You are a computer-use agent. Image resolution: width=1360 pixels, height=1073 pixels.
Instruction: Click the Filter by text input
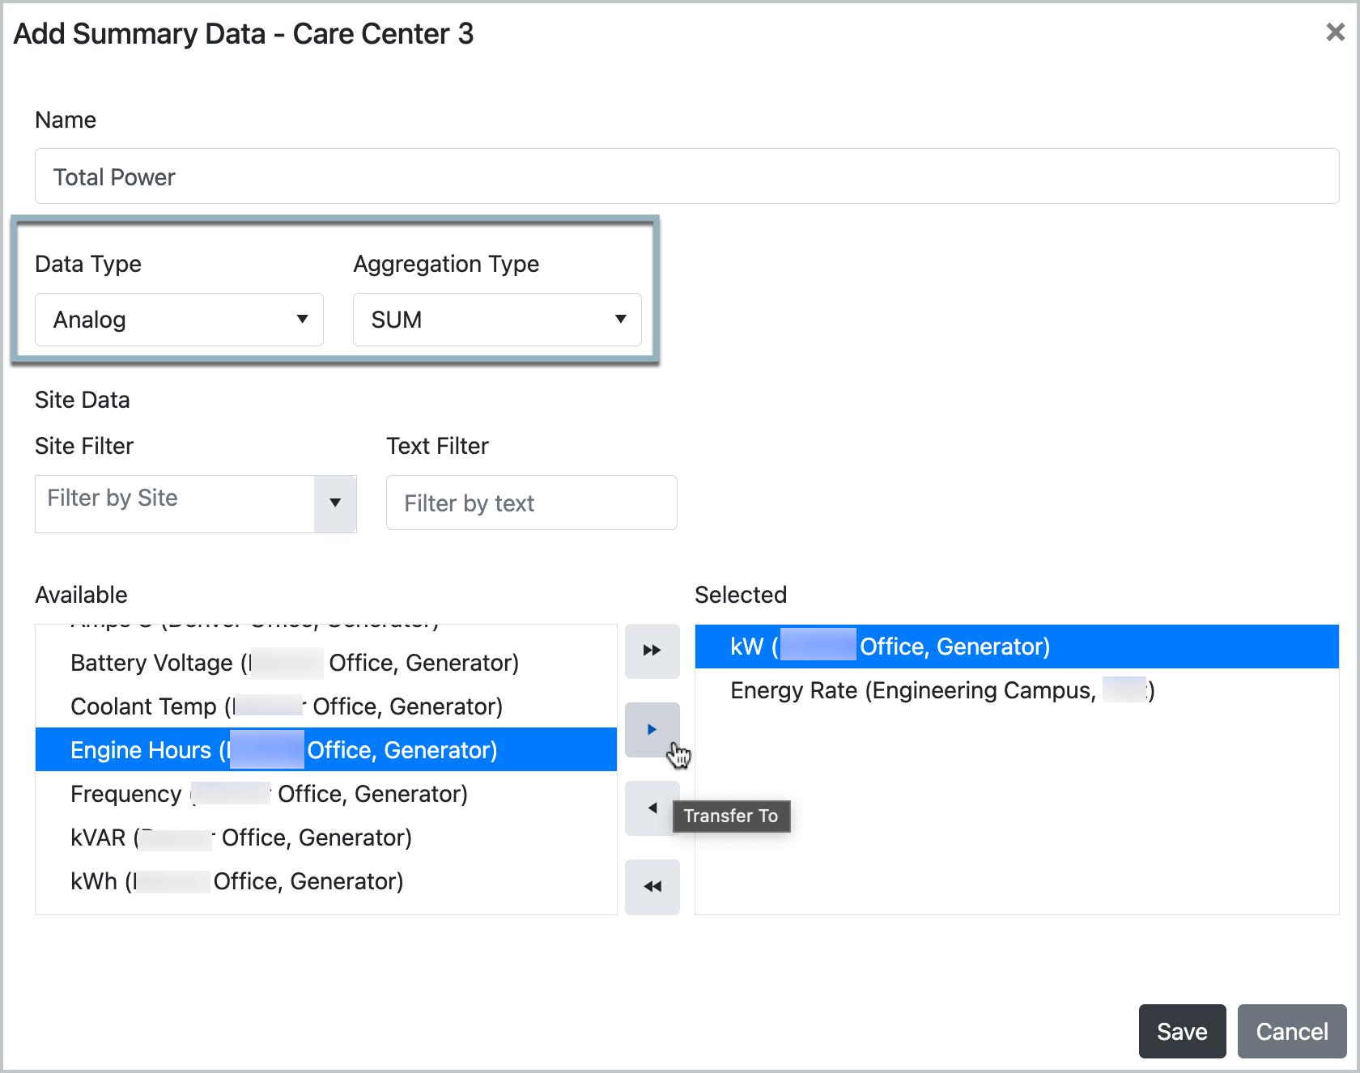[531, 503]
